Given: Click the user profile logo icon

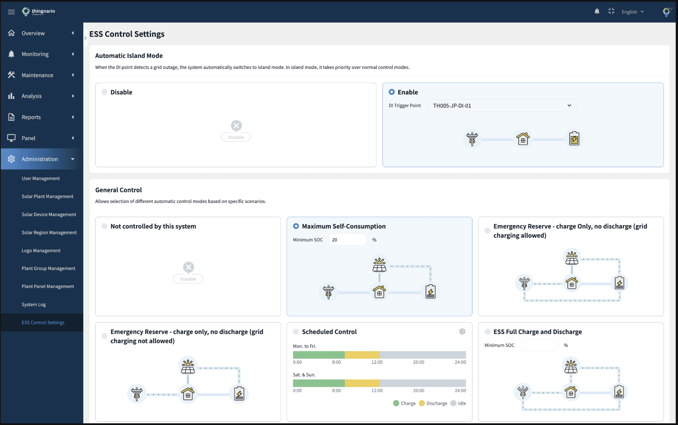Looking at the screenshot, I should [666, 12].
